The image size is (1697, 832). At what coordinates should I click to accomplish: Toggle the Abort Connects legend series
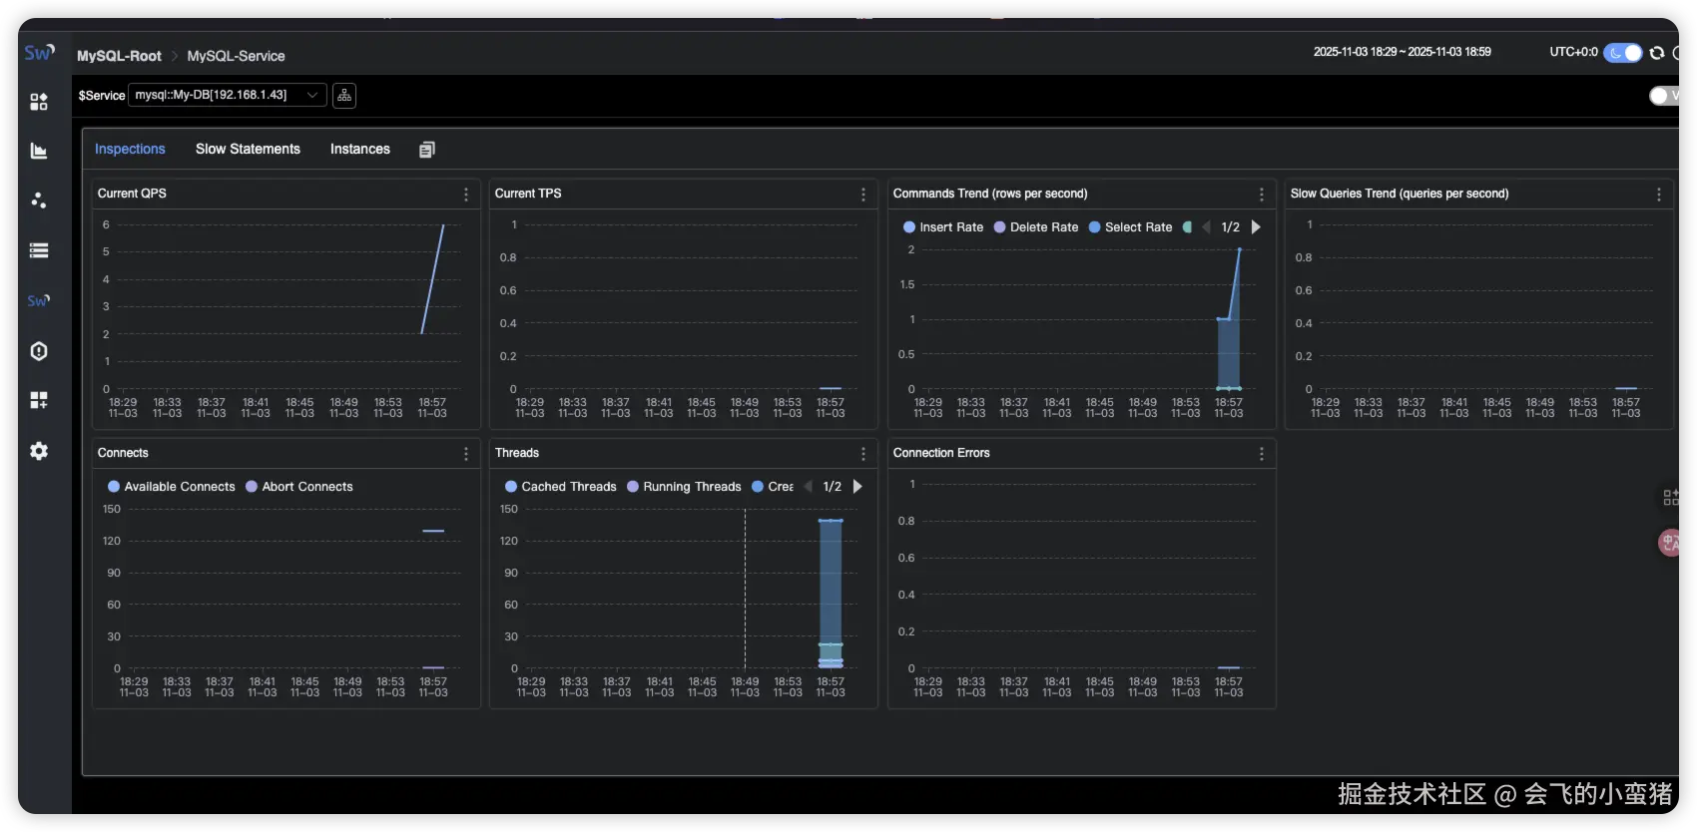[x=299, y=487]
